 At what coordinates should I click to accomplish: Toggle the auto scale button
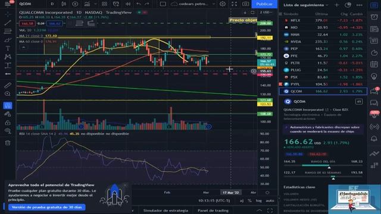click(270, 200)
